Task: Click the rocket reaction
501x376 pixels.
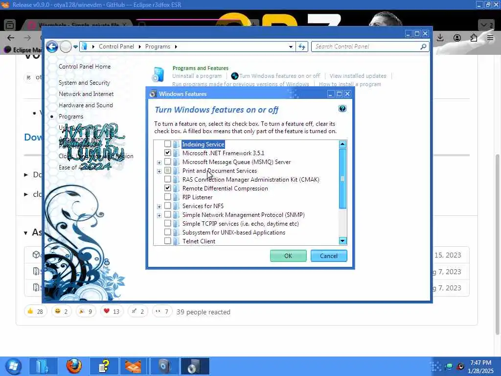Action: tap(137, 311)
